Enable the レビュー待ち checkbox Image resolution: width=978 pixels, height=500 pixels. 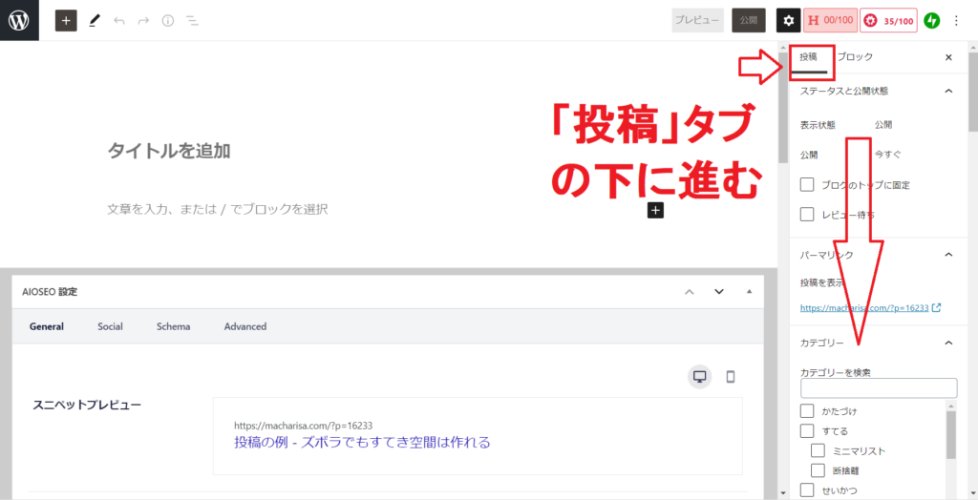click(x=807, y=215)
